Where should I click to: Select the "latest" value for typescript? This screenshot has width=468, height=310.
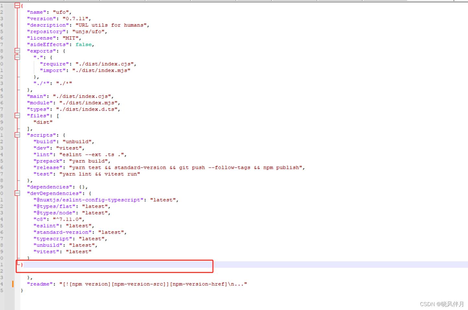coord(92,239)
